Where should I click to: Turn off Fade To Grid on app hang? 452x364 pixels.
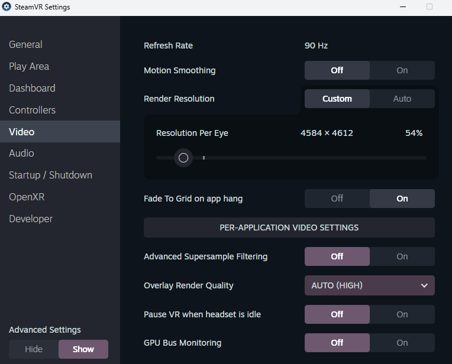coord(337,199)
